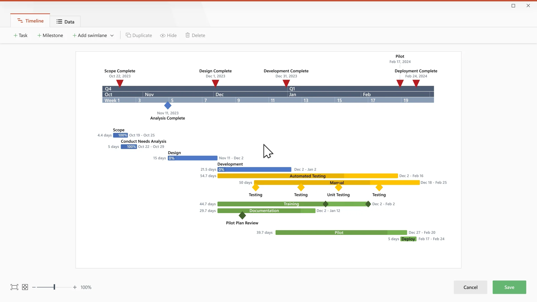Toggle Hide with the eye icon

[x=162, y=36]
